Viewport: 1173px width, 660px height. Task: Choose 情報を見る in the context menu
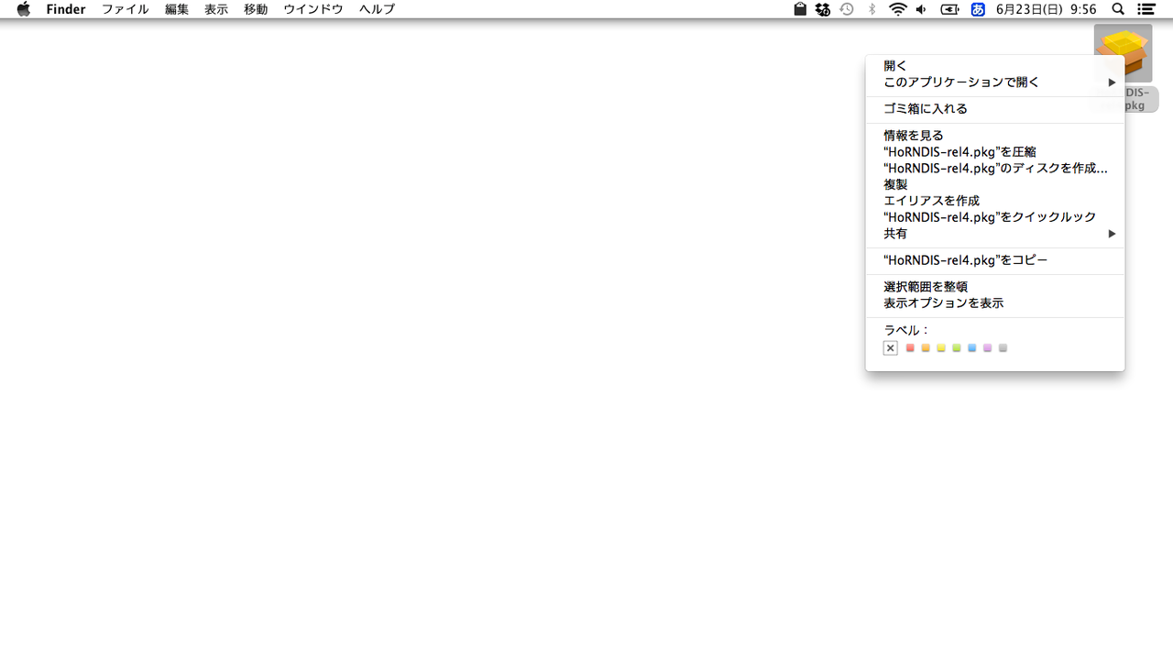click(x=995, y=136)
